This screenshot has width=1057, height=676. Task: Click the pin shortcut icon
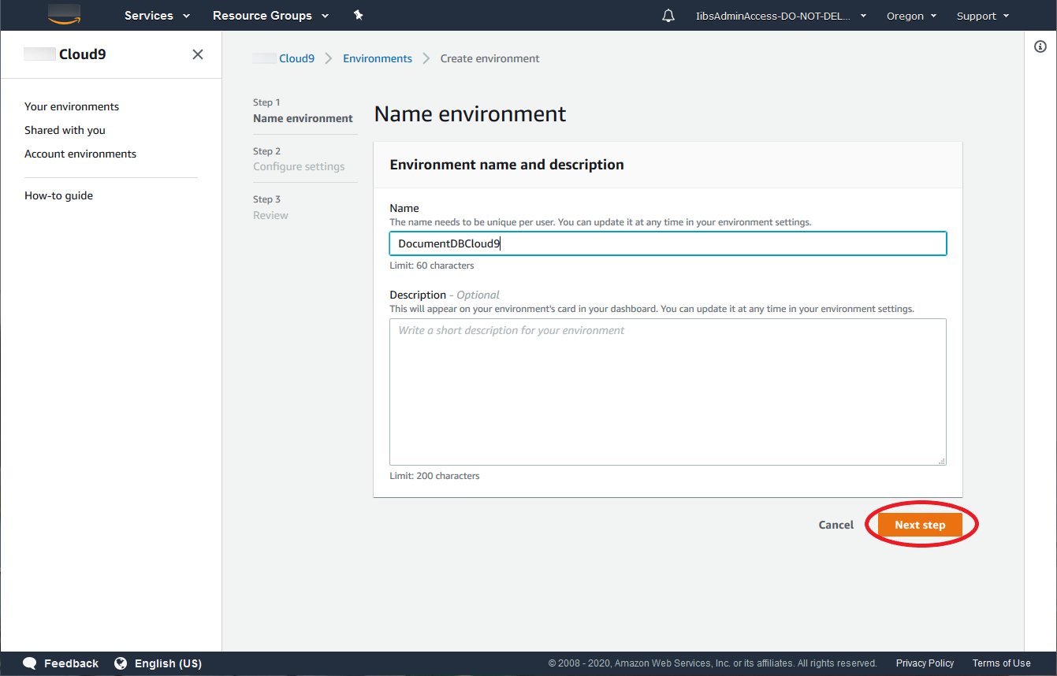pyautogui.click(x=359, y=15)
